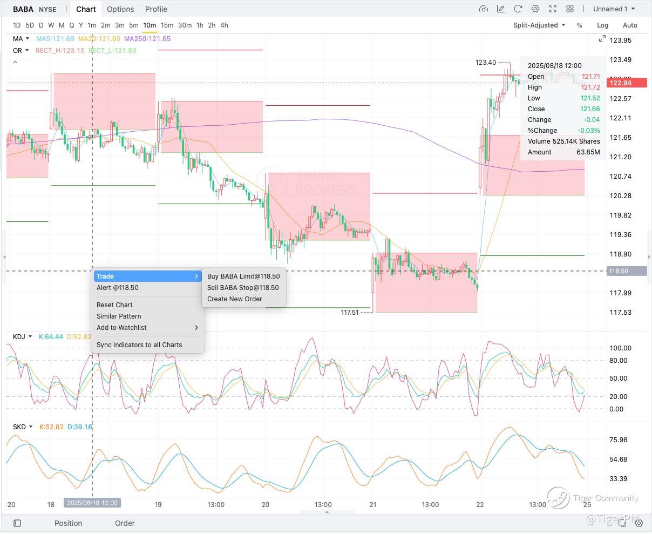The image size is (652, 534).
Task: Select the 1m timeframe button
Action: click(92, 25)
